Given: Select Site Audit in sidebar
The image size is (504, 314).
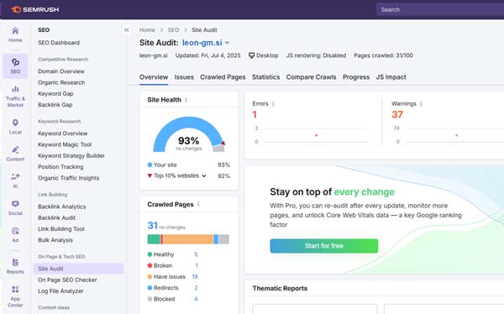Looking at the screenshot, I should pyautogui.click(x=78, y=269).
